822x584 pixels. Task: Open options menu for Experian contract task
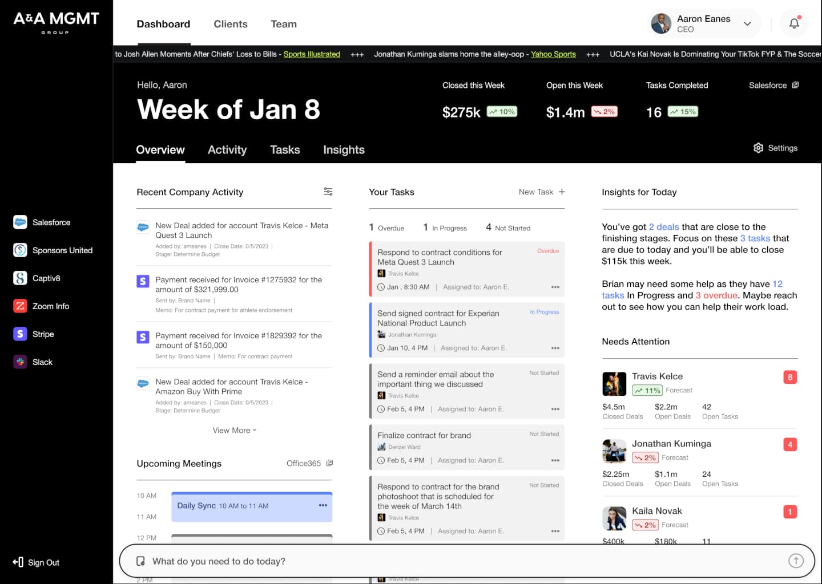(x=555, y=348)
